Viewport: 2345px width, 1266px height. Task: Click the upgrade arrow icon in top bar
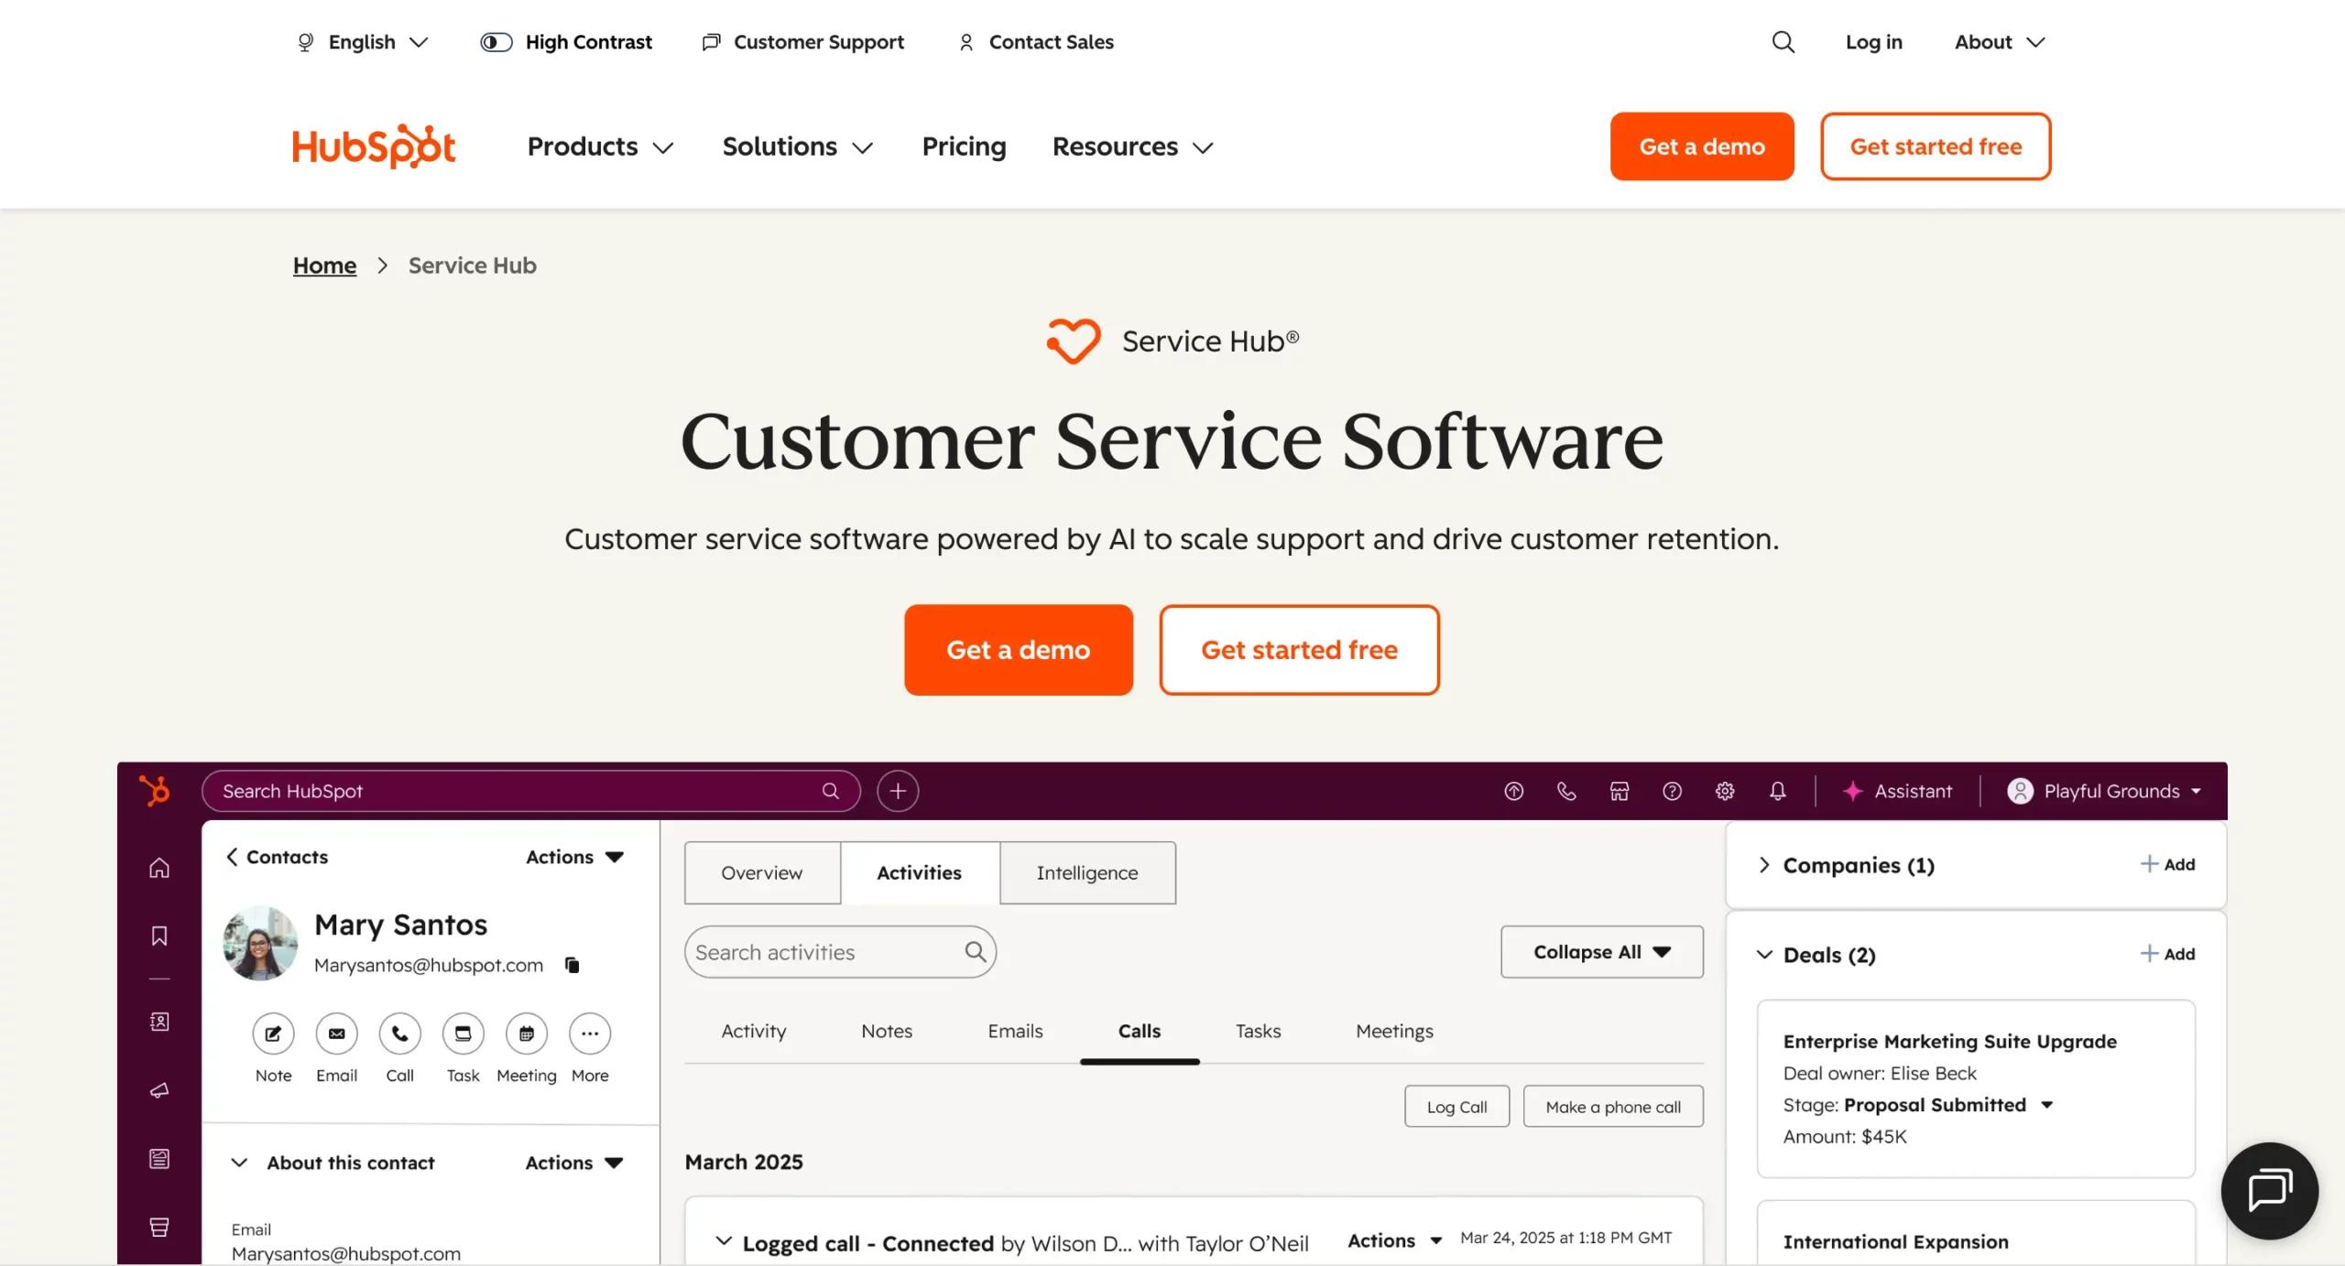pos(1513,791)
